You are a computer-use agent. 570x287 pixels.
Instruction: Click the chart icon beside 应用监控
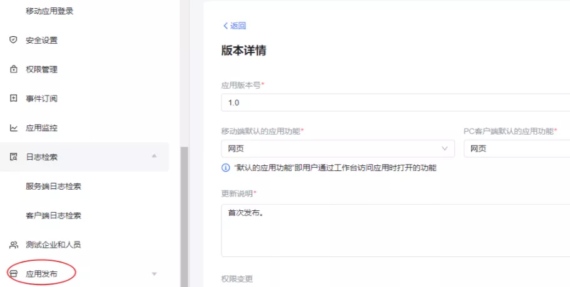[13, 127]
